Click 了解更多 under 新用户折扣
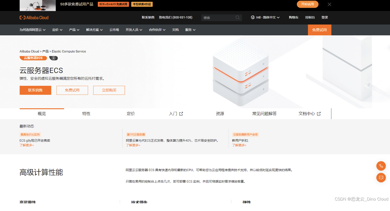The width and height of the screenshot is (390, 211). (x=239, y=145)
